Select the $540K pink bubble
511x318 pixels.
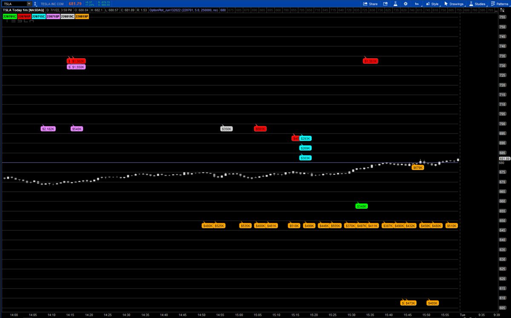point(77,129)
